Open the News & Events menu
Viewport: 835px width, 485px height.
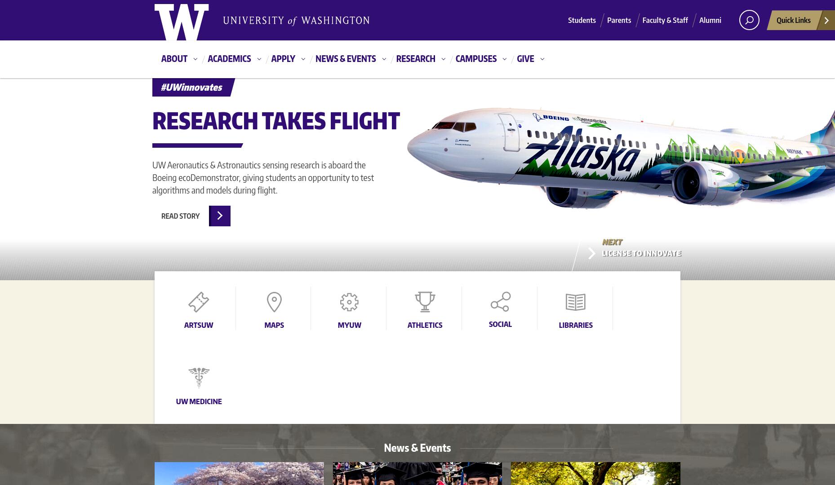[x=346, y=59]
